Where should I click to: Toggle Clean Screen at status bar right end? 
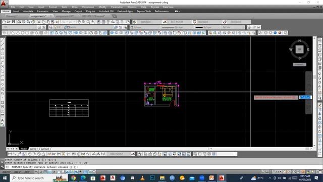click(320, 172)
